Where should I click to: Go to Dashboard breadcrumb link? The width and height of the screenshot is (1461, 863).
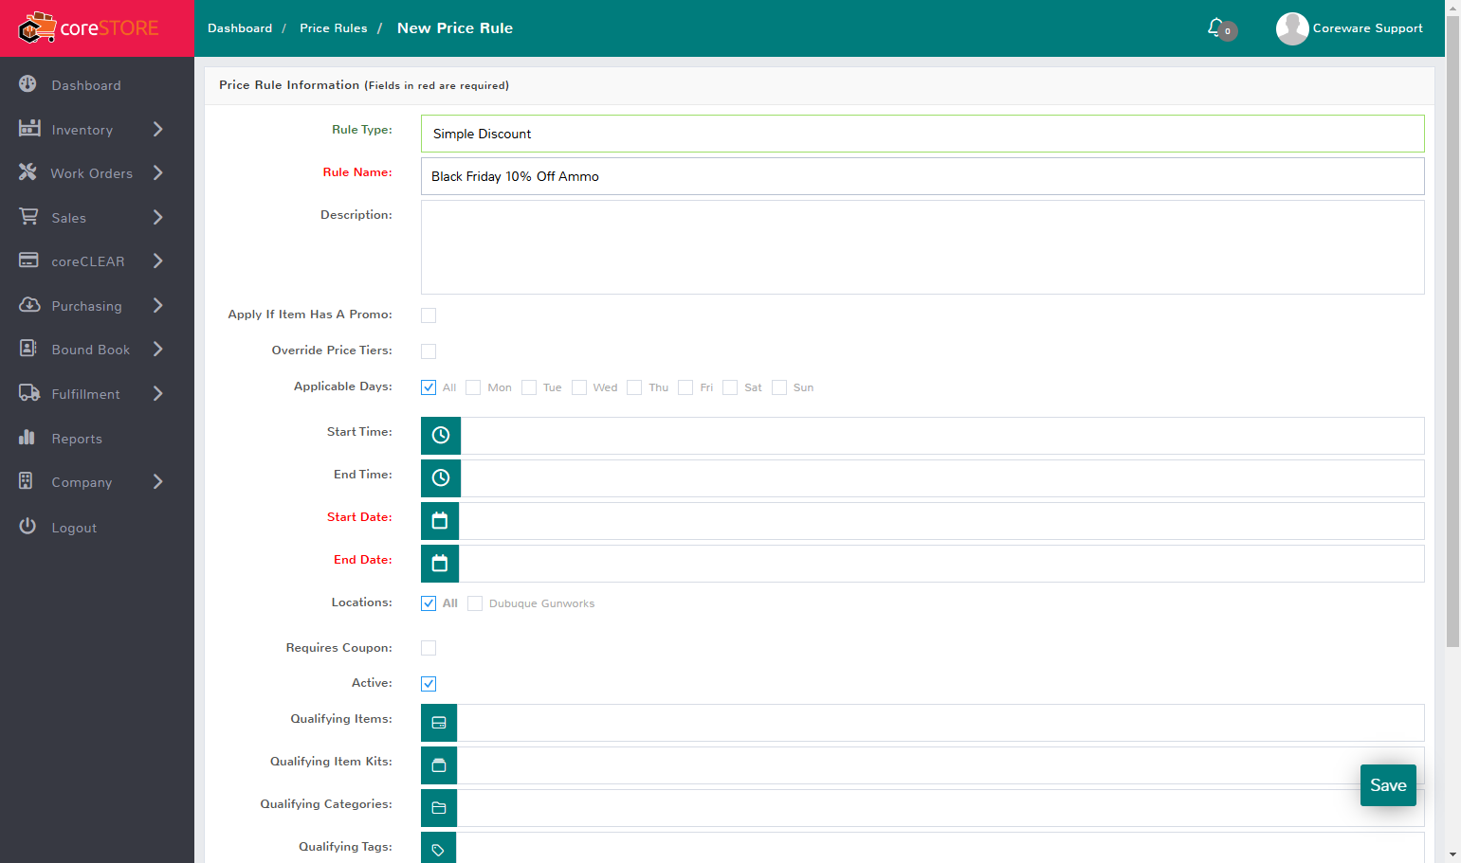point(240,28)
